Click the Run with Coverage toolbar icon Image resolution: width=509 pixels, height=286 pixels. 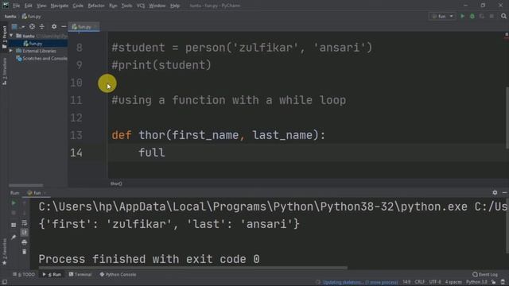click(482, 16)
